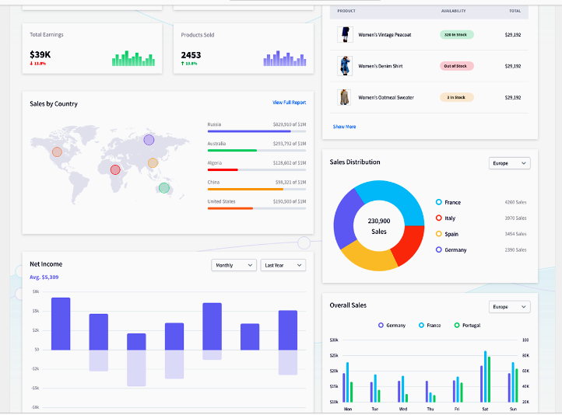Click the Avg. $5,309 label
Viewport: 562px width, 415px height.
click(44, 277)
